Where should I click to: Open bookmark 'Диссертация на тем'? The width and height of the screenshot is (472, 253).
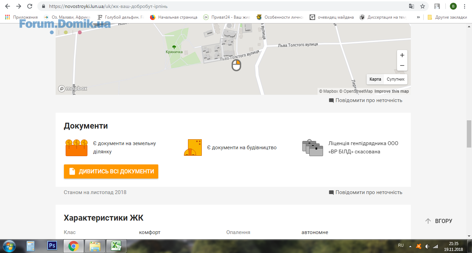click(383, 17)
